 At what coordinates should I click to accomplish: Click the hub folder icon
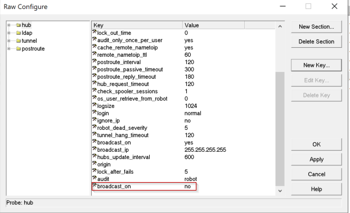(x=19, y=25)
